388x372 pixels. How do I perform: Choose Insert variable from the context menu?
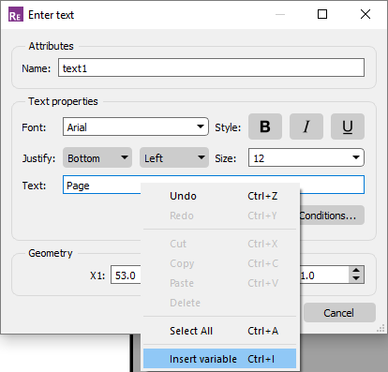tap(219, 359)
